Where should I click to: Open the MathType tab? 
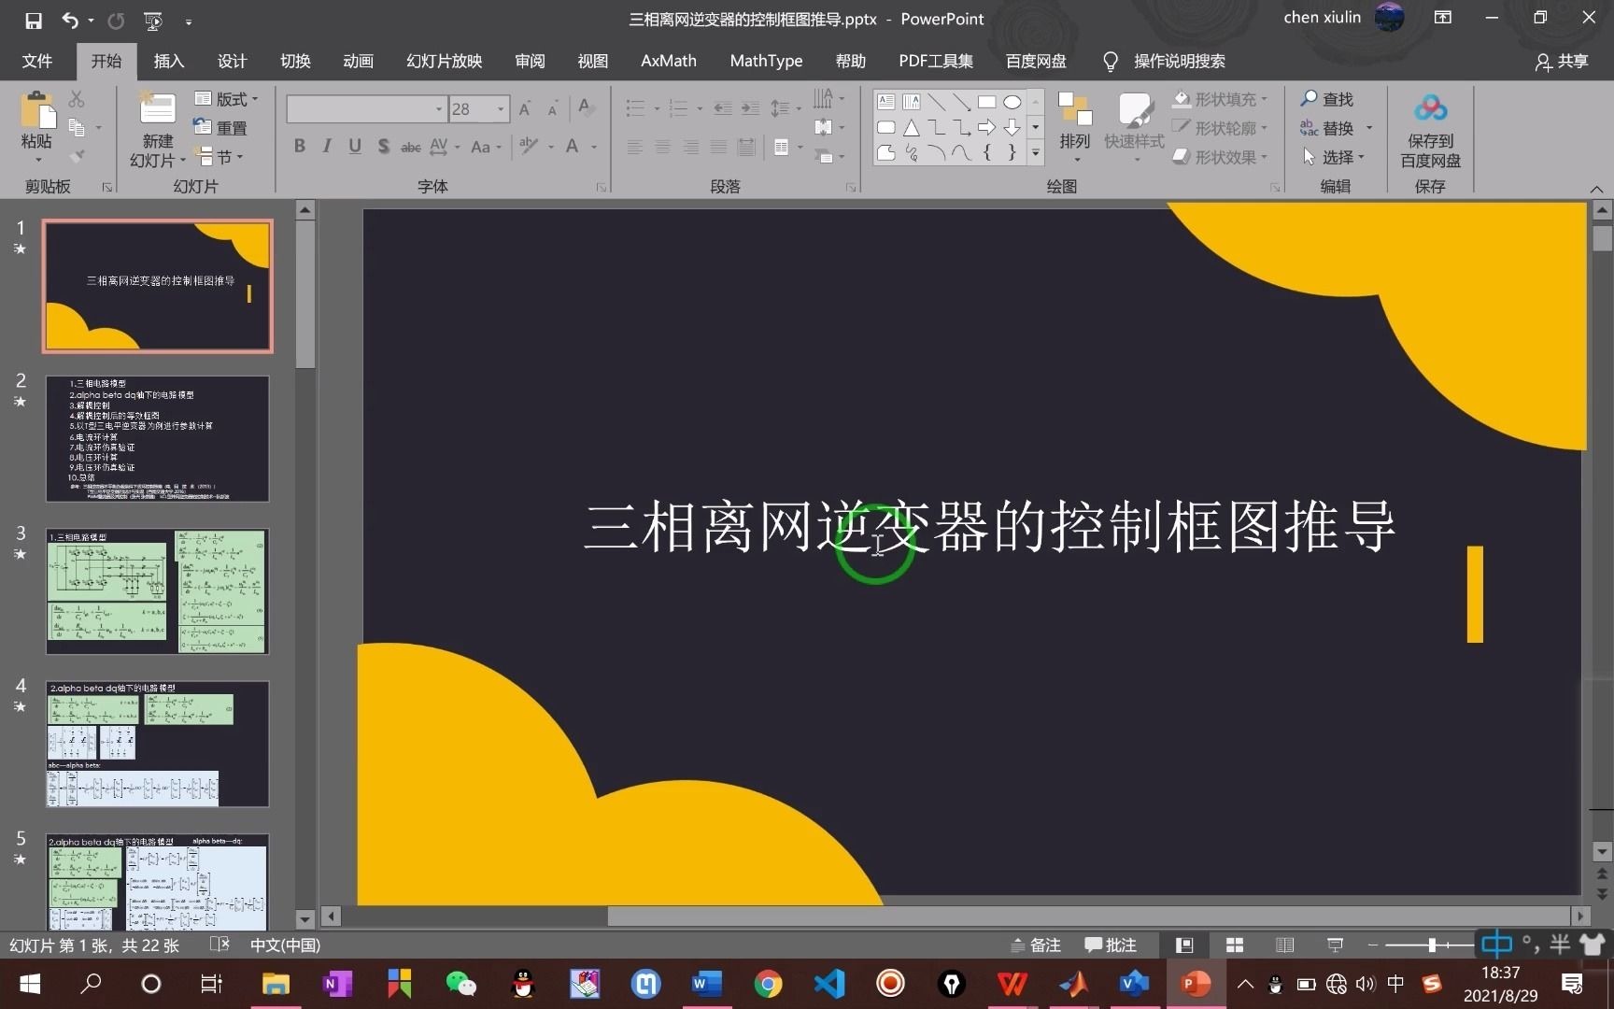tap(766, 61)
